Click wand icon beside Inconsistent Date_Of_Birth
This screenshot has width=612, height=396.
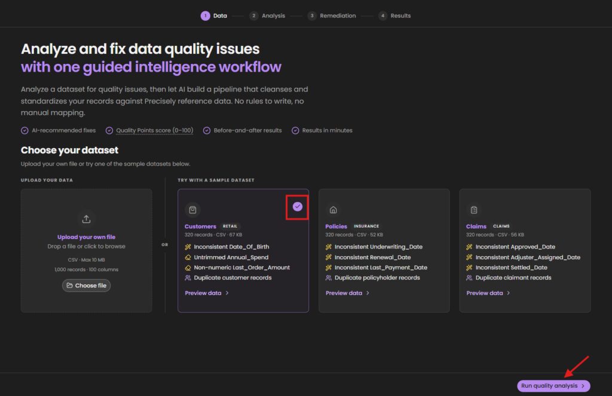(x=188, y=247)
